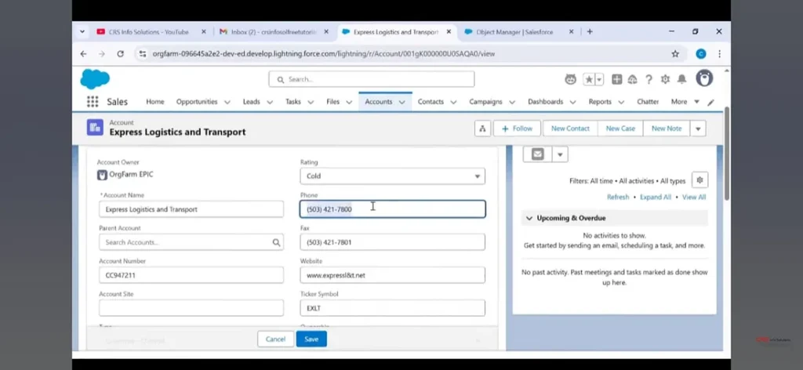View the account hierarchy icon
This screenshot has width=803, height=370.
[482, 129]
